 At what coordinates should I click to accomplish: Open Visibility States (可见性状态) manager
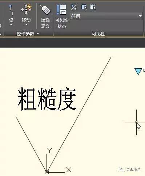[x=62, y=16]
